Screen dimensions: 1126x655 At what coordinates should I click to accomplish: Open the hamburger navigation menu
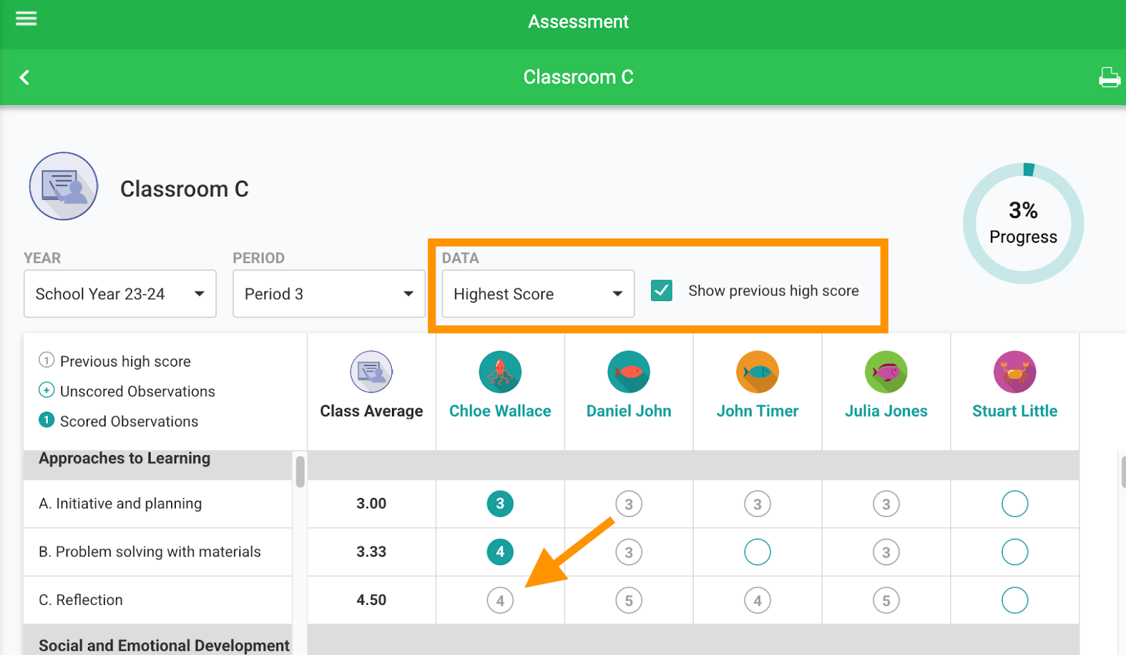click(x=26, y=19)
